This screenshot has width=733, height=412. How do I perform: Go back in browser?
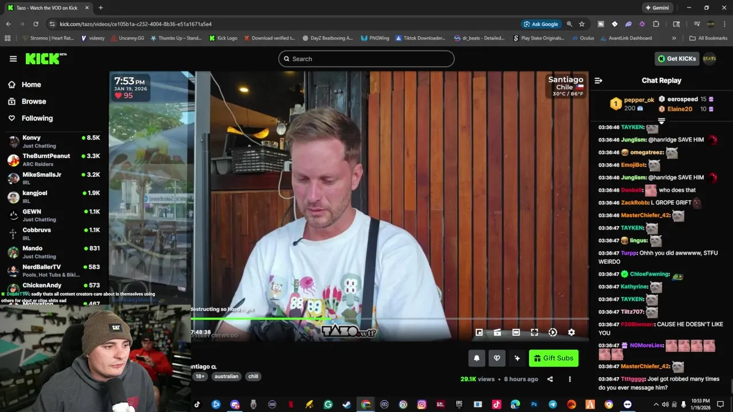pos(8,24)
